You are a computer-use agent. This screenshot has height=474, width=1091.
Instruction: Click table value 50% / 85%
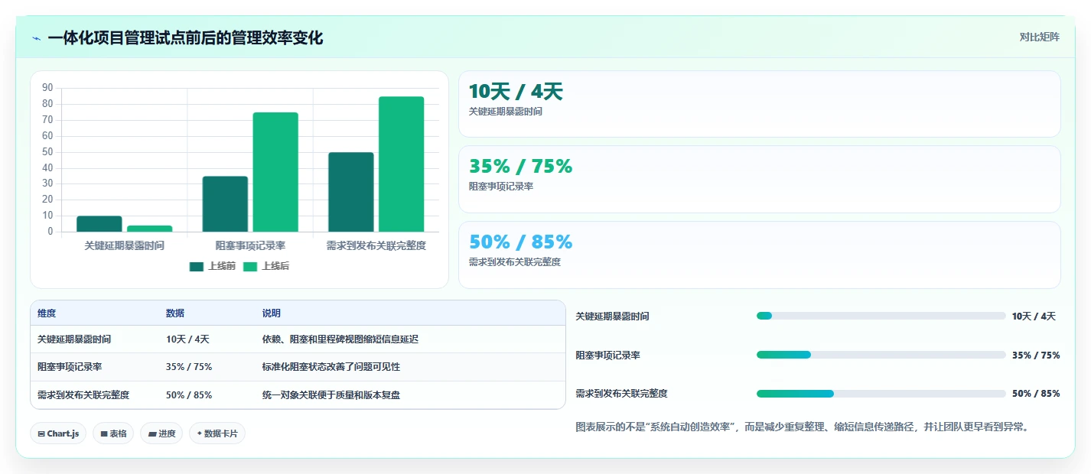(x=189, y=395)
